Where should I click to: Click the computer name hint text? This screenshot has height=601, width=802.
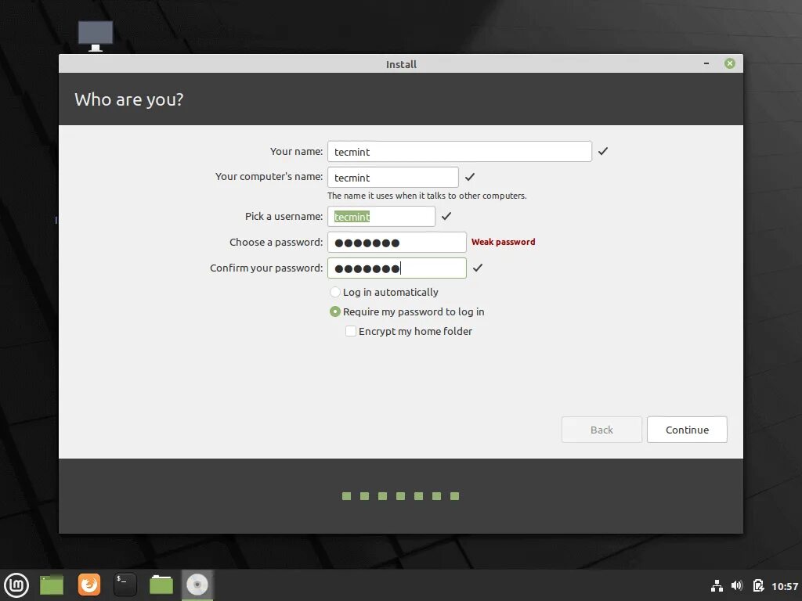click(427, 196)
